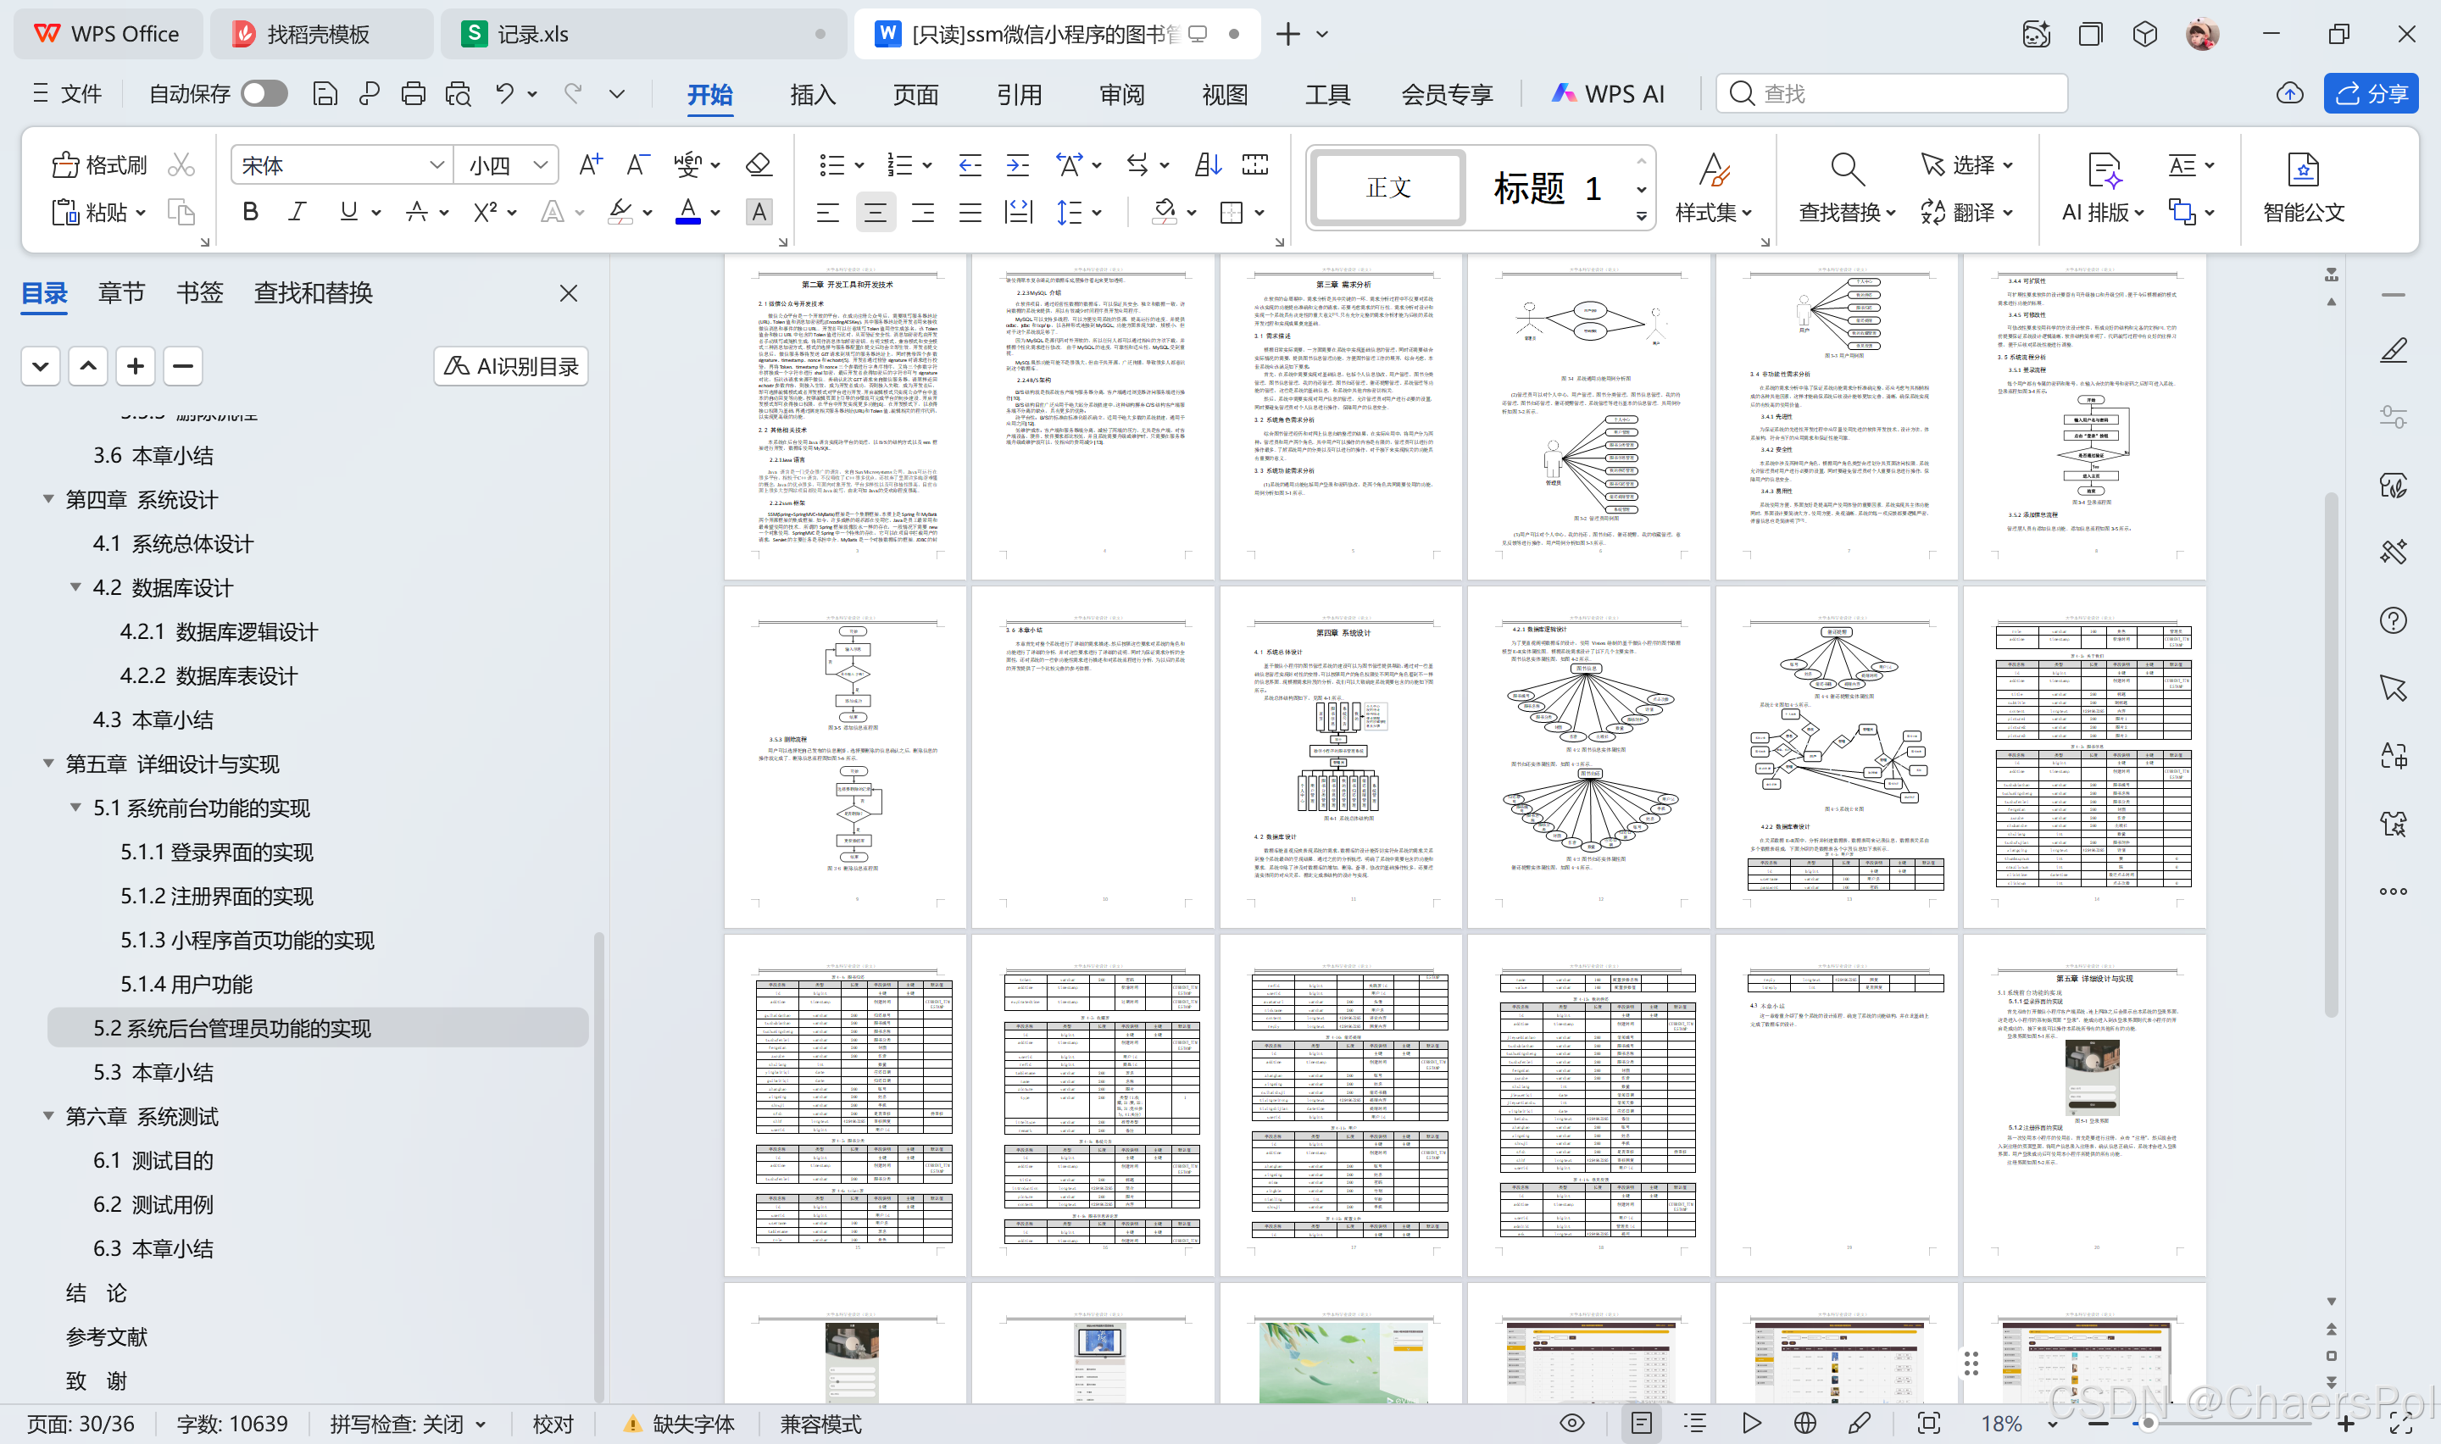The height and width of the screenshot is (1444, 2441).
Task: Click the Cut scissors icon
Action: [x=181, y=165]
